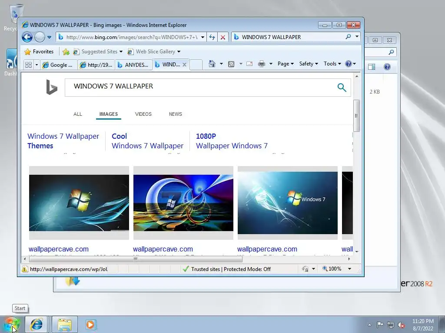Stop page loading with red X
This screenshot has width=445, height=333.
[223, 37]
